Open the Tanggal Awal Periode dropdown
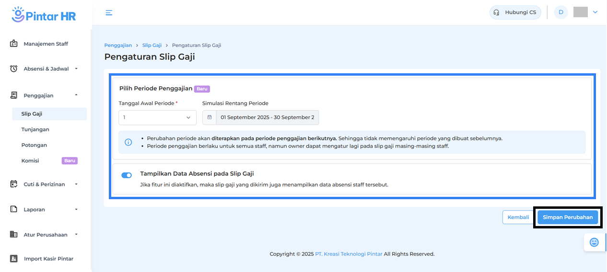Screen dimensions: 607x272 157,117
